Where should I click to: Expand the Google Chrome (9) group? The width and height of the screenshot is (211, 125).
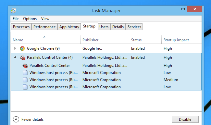point(15,48)
